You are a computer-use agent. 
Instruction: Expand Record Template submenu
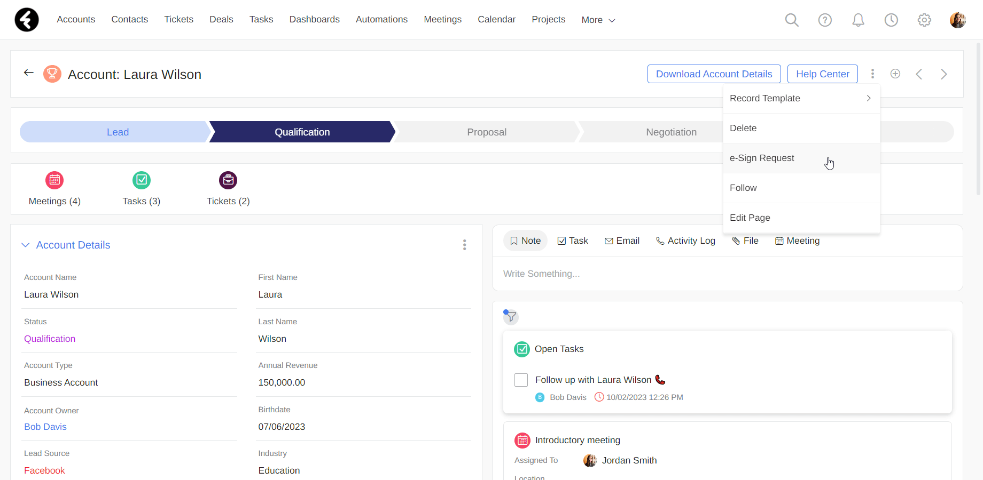coord(801,98)
